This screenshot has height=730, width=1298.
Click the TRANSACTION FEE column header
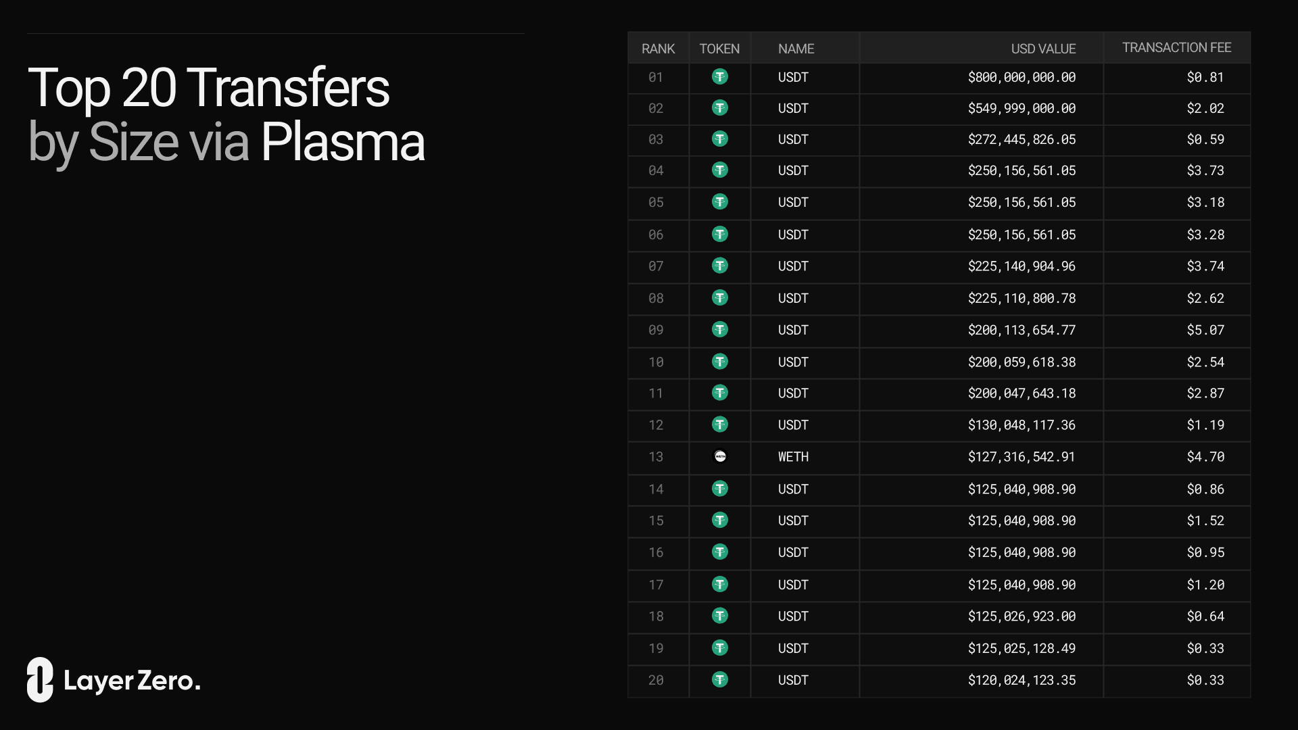pyautogui.click(x=1176, y=48)
